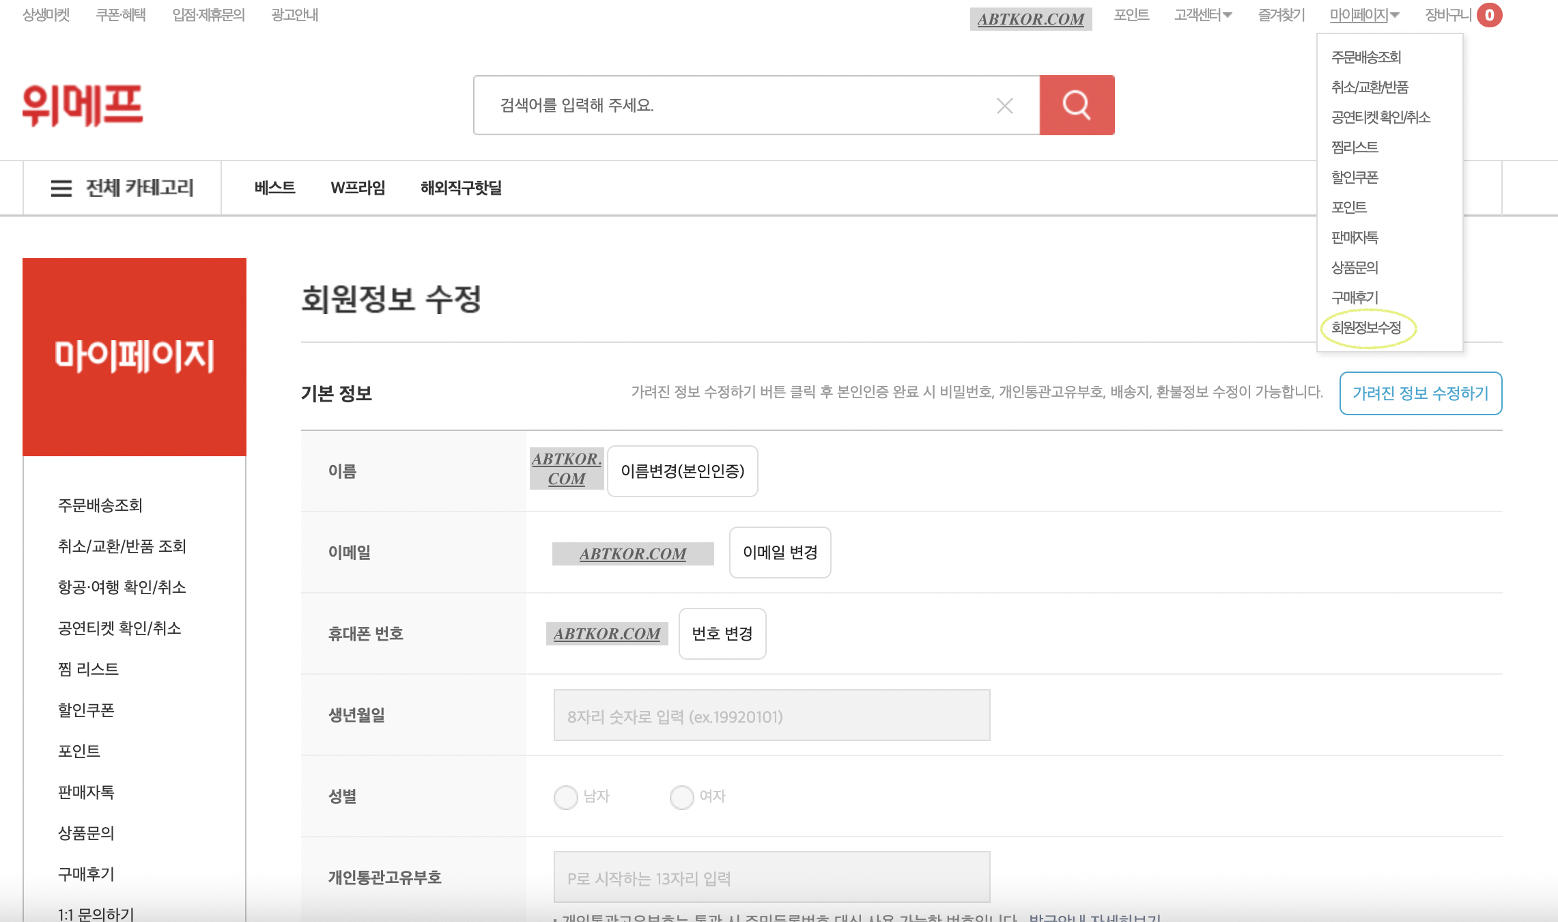Click the 이메일 변경 button
The height and width of the screenshot is (922, 1558).
[780, 553]
